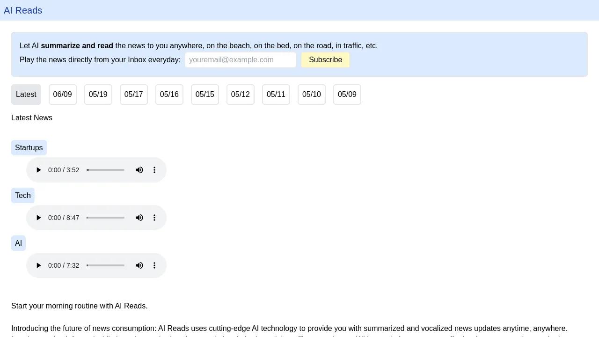Switch to the 06/09 date tab
The width and height of the screenshot is (599, 337).
[63, 95]
